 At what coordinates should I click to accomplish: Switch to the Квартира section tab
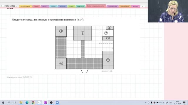click(x=80, y=6)
